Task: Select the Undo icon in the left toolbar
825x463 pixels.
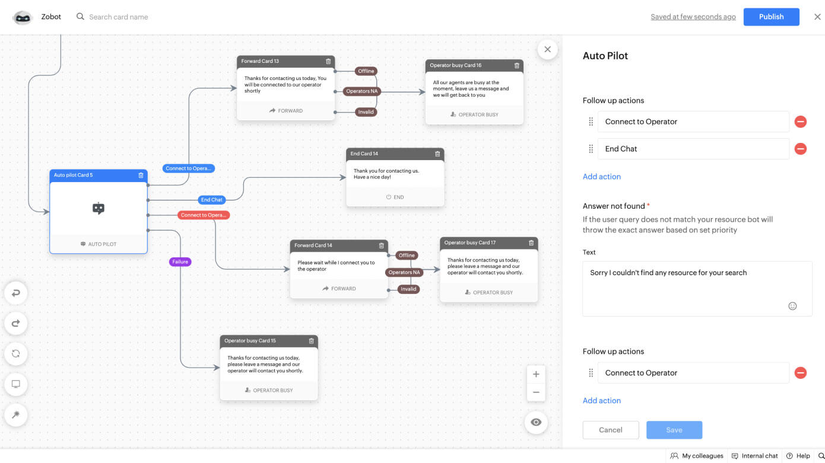Action: [15, 293]
